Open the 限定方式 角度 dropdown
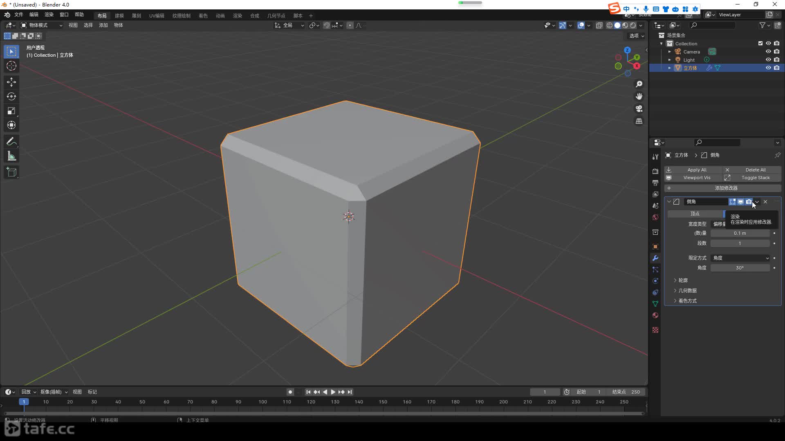This screenshot has width=785, height=441. pos(740,258)
